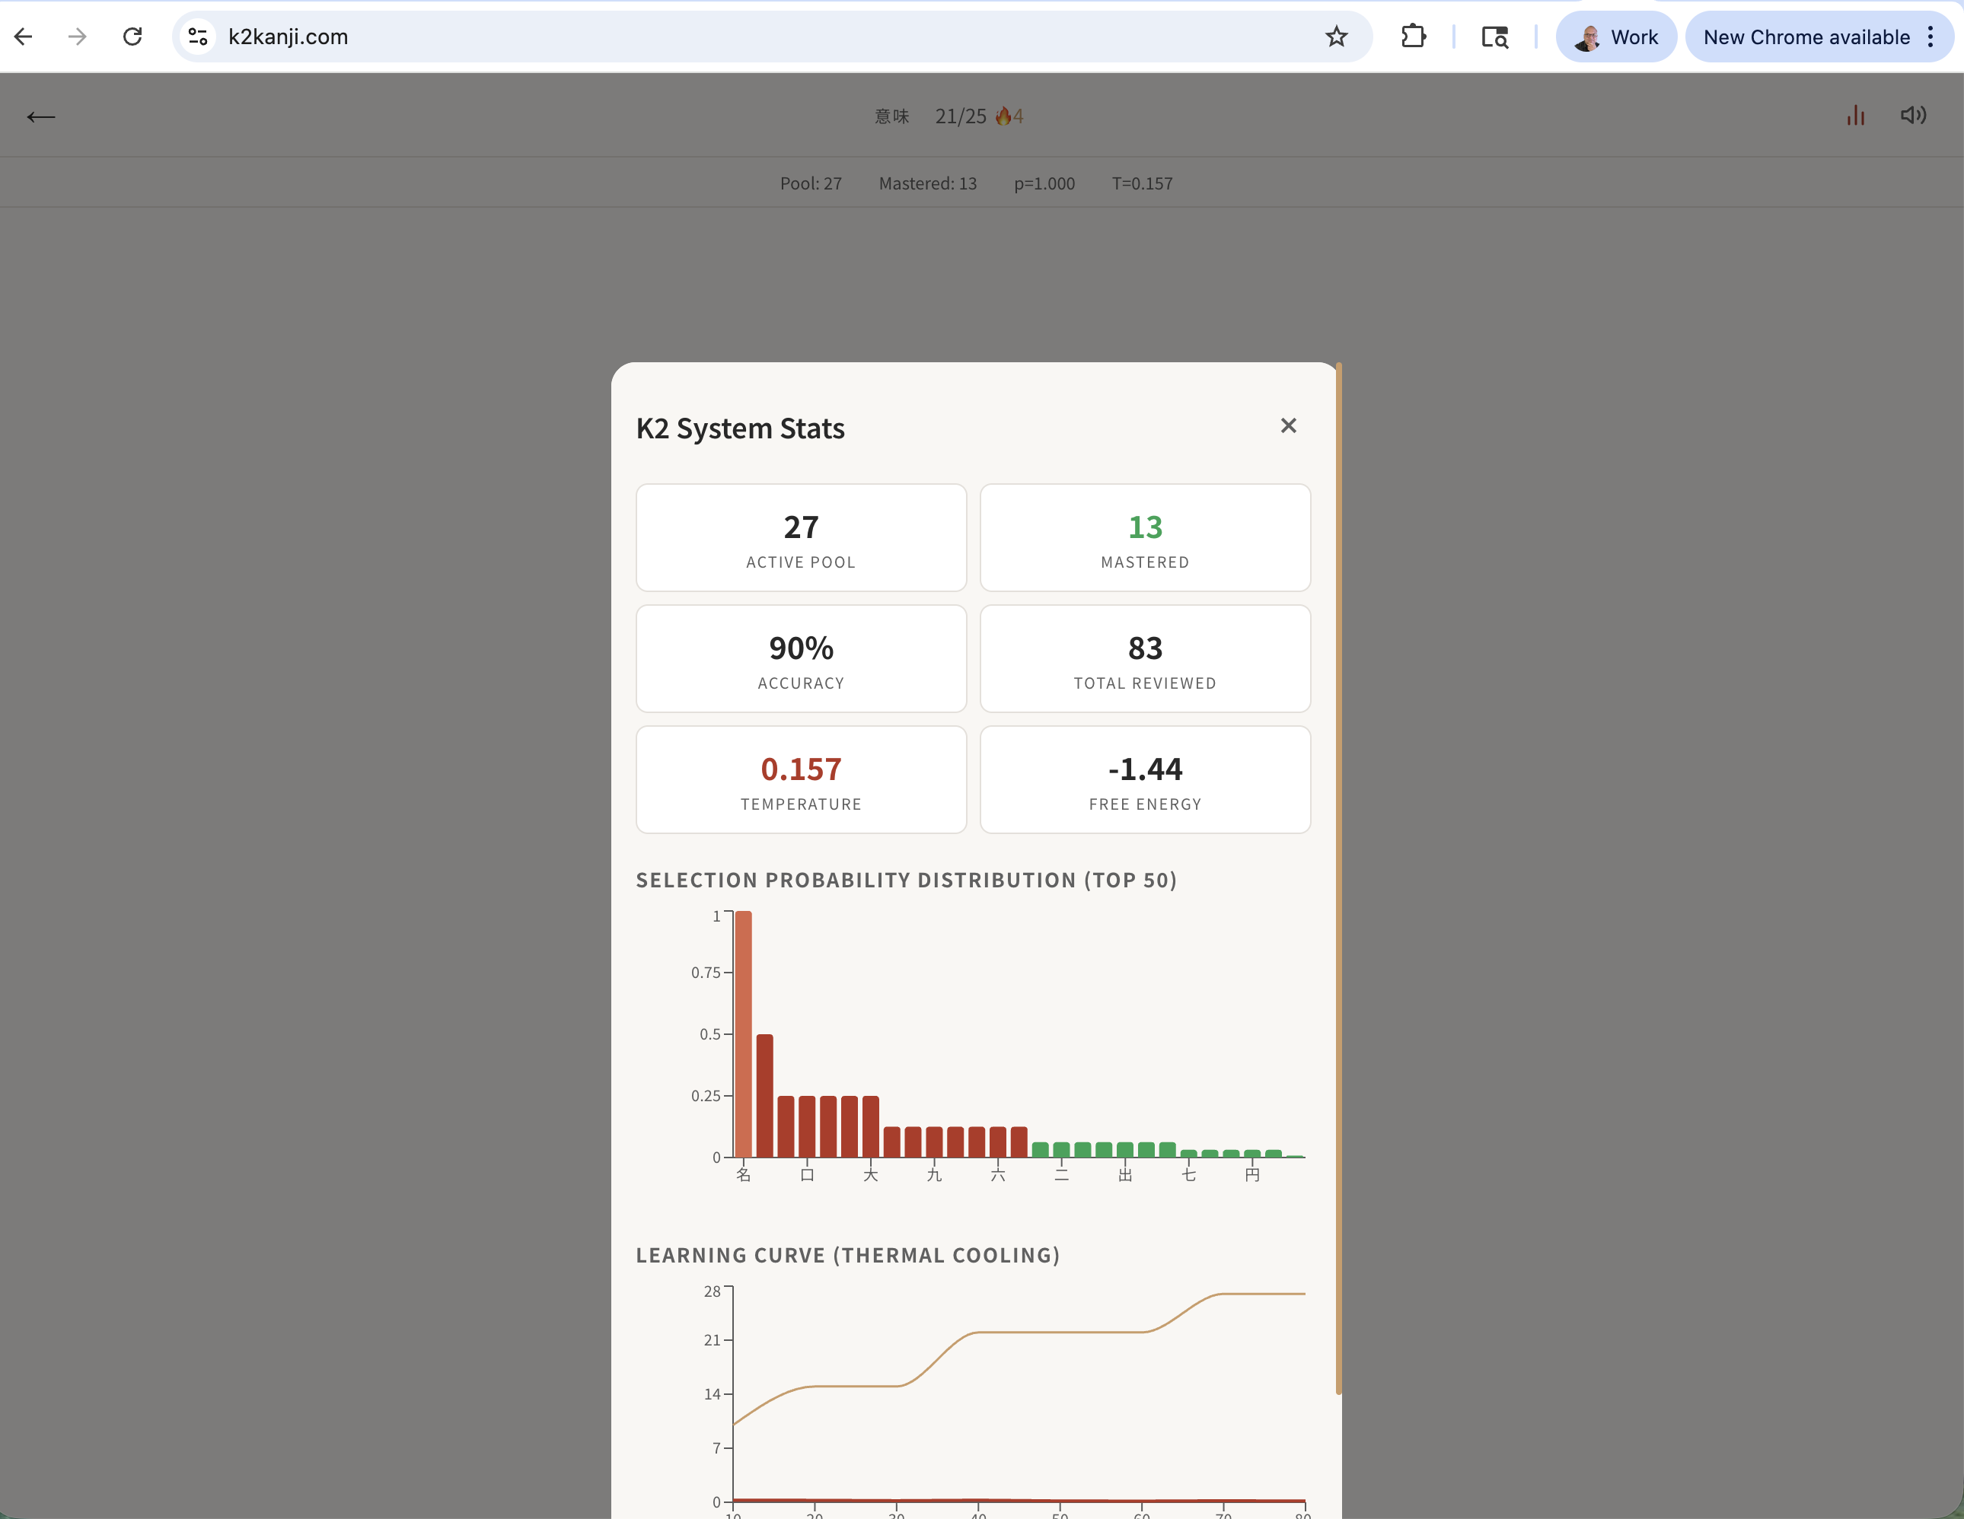Click the Temperature 0.157 card

[800, 780]
